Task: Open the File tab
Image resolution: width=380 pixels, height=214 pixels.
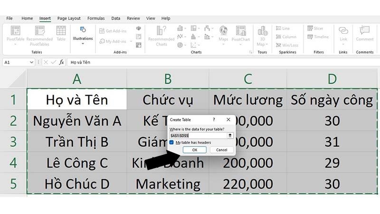Action: tap(9, 18)
